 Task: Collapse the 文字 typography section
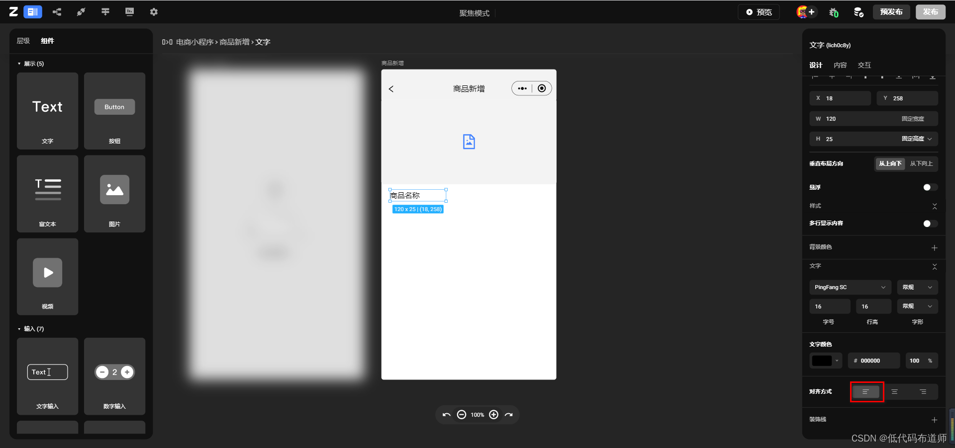point(935,267)
